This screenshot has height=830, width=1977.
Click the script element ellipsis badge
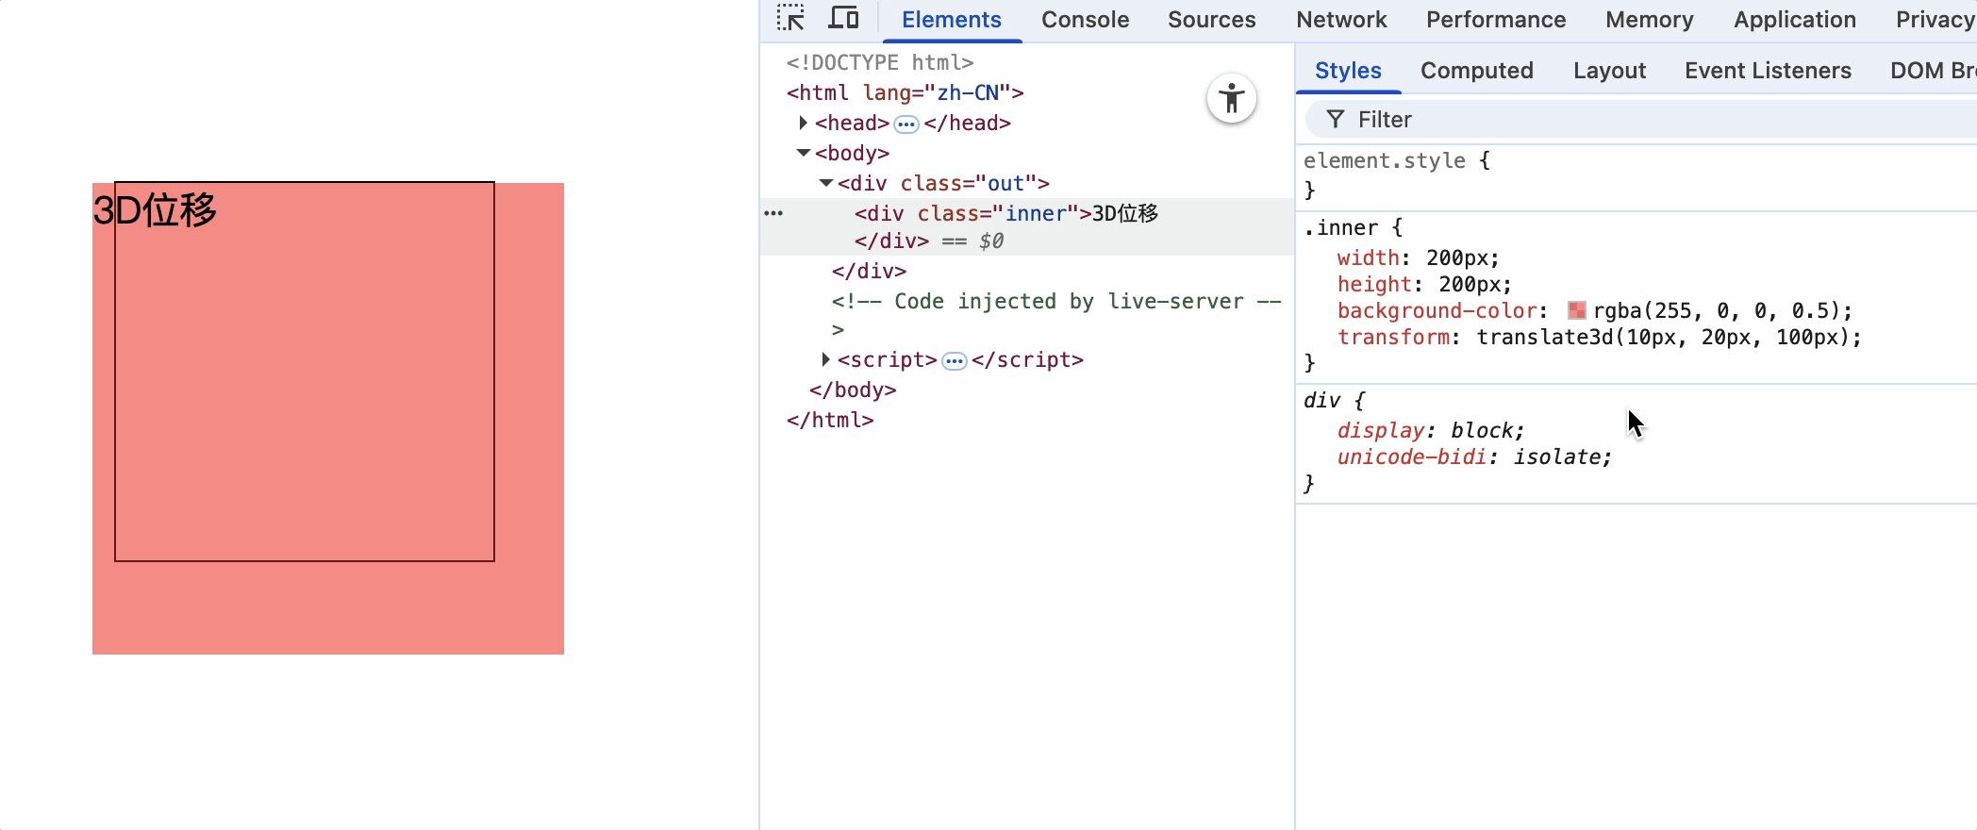[x=955, y=360]
